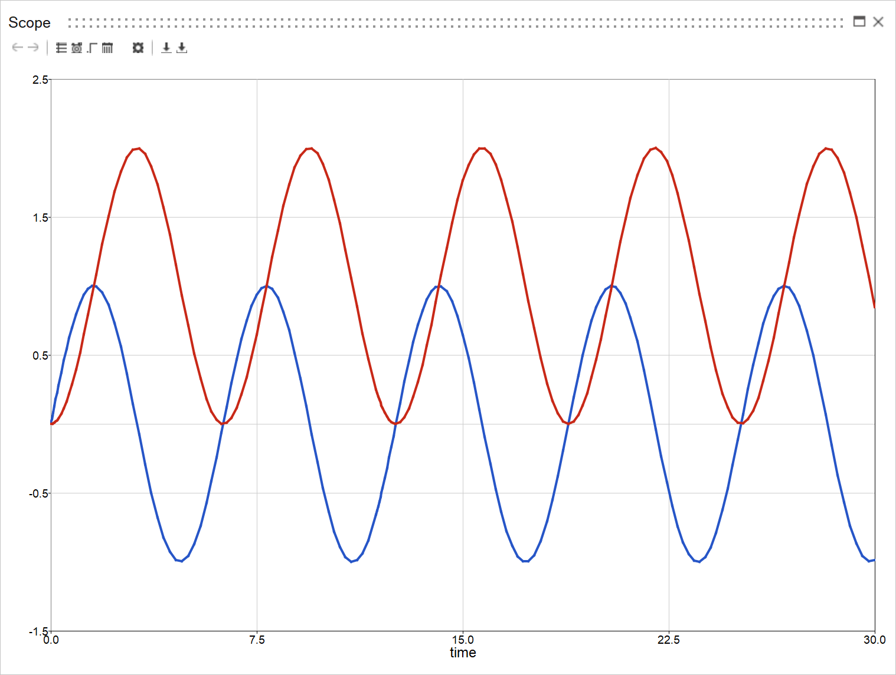Click the Scope panel title
The height and width of the screenshot is (675, 896).
click(30, 22)
